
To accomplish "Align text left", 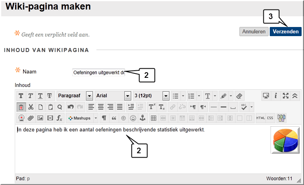I will [x=91, y=107].
